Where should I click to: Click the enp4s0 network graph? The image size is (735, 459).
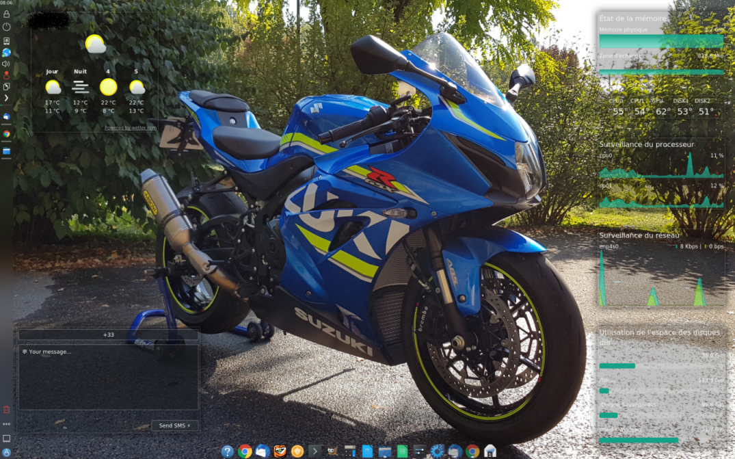coord(661,278)
